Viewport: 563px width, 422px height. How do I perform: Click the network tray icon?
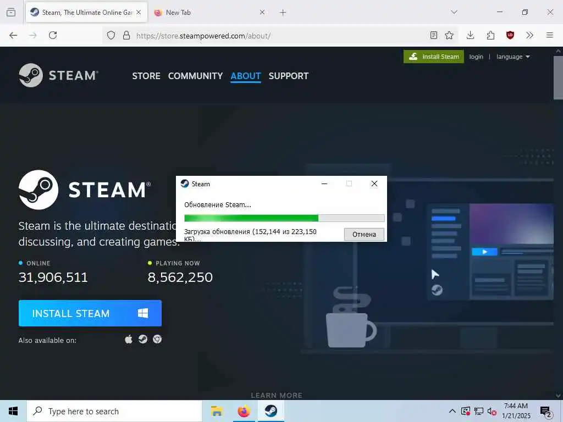[x=479, y=411]
